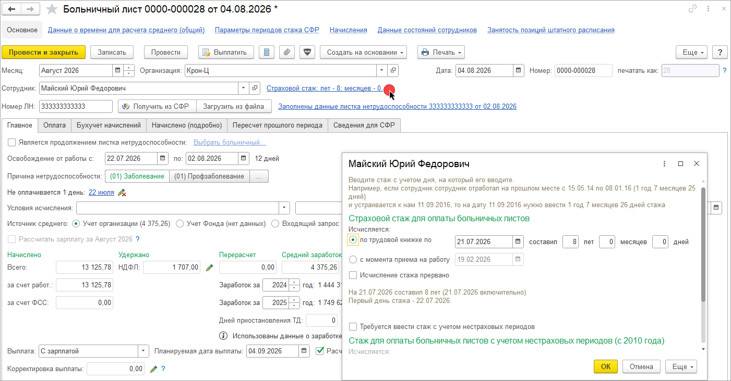
Task: Open the Пересчет прошлого периода tab
Action: (x=278, y=125)
